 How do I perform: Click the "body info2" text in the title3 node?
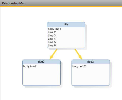pyautogui.click(x=79, y=66)
